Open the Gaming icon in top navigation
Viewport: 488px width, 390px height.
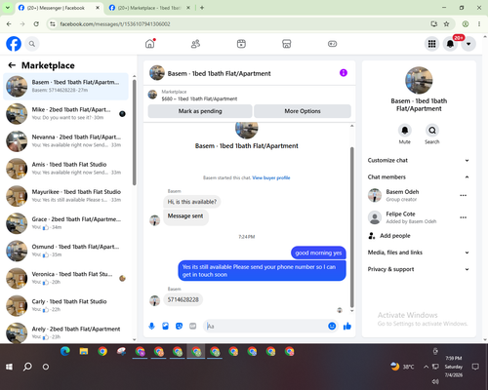(x=332, y=44)
